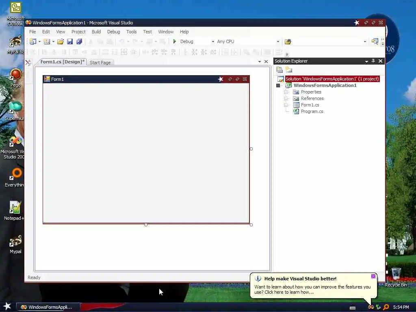Open the Recycle Bin on desktop
This screenshot has height=312, width=416.
tap(396, 277)
